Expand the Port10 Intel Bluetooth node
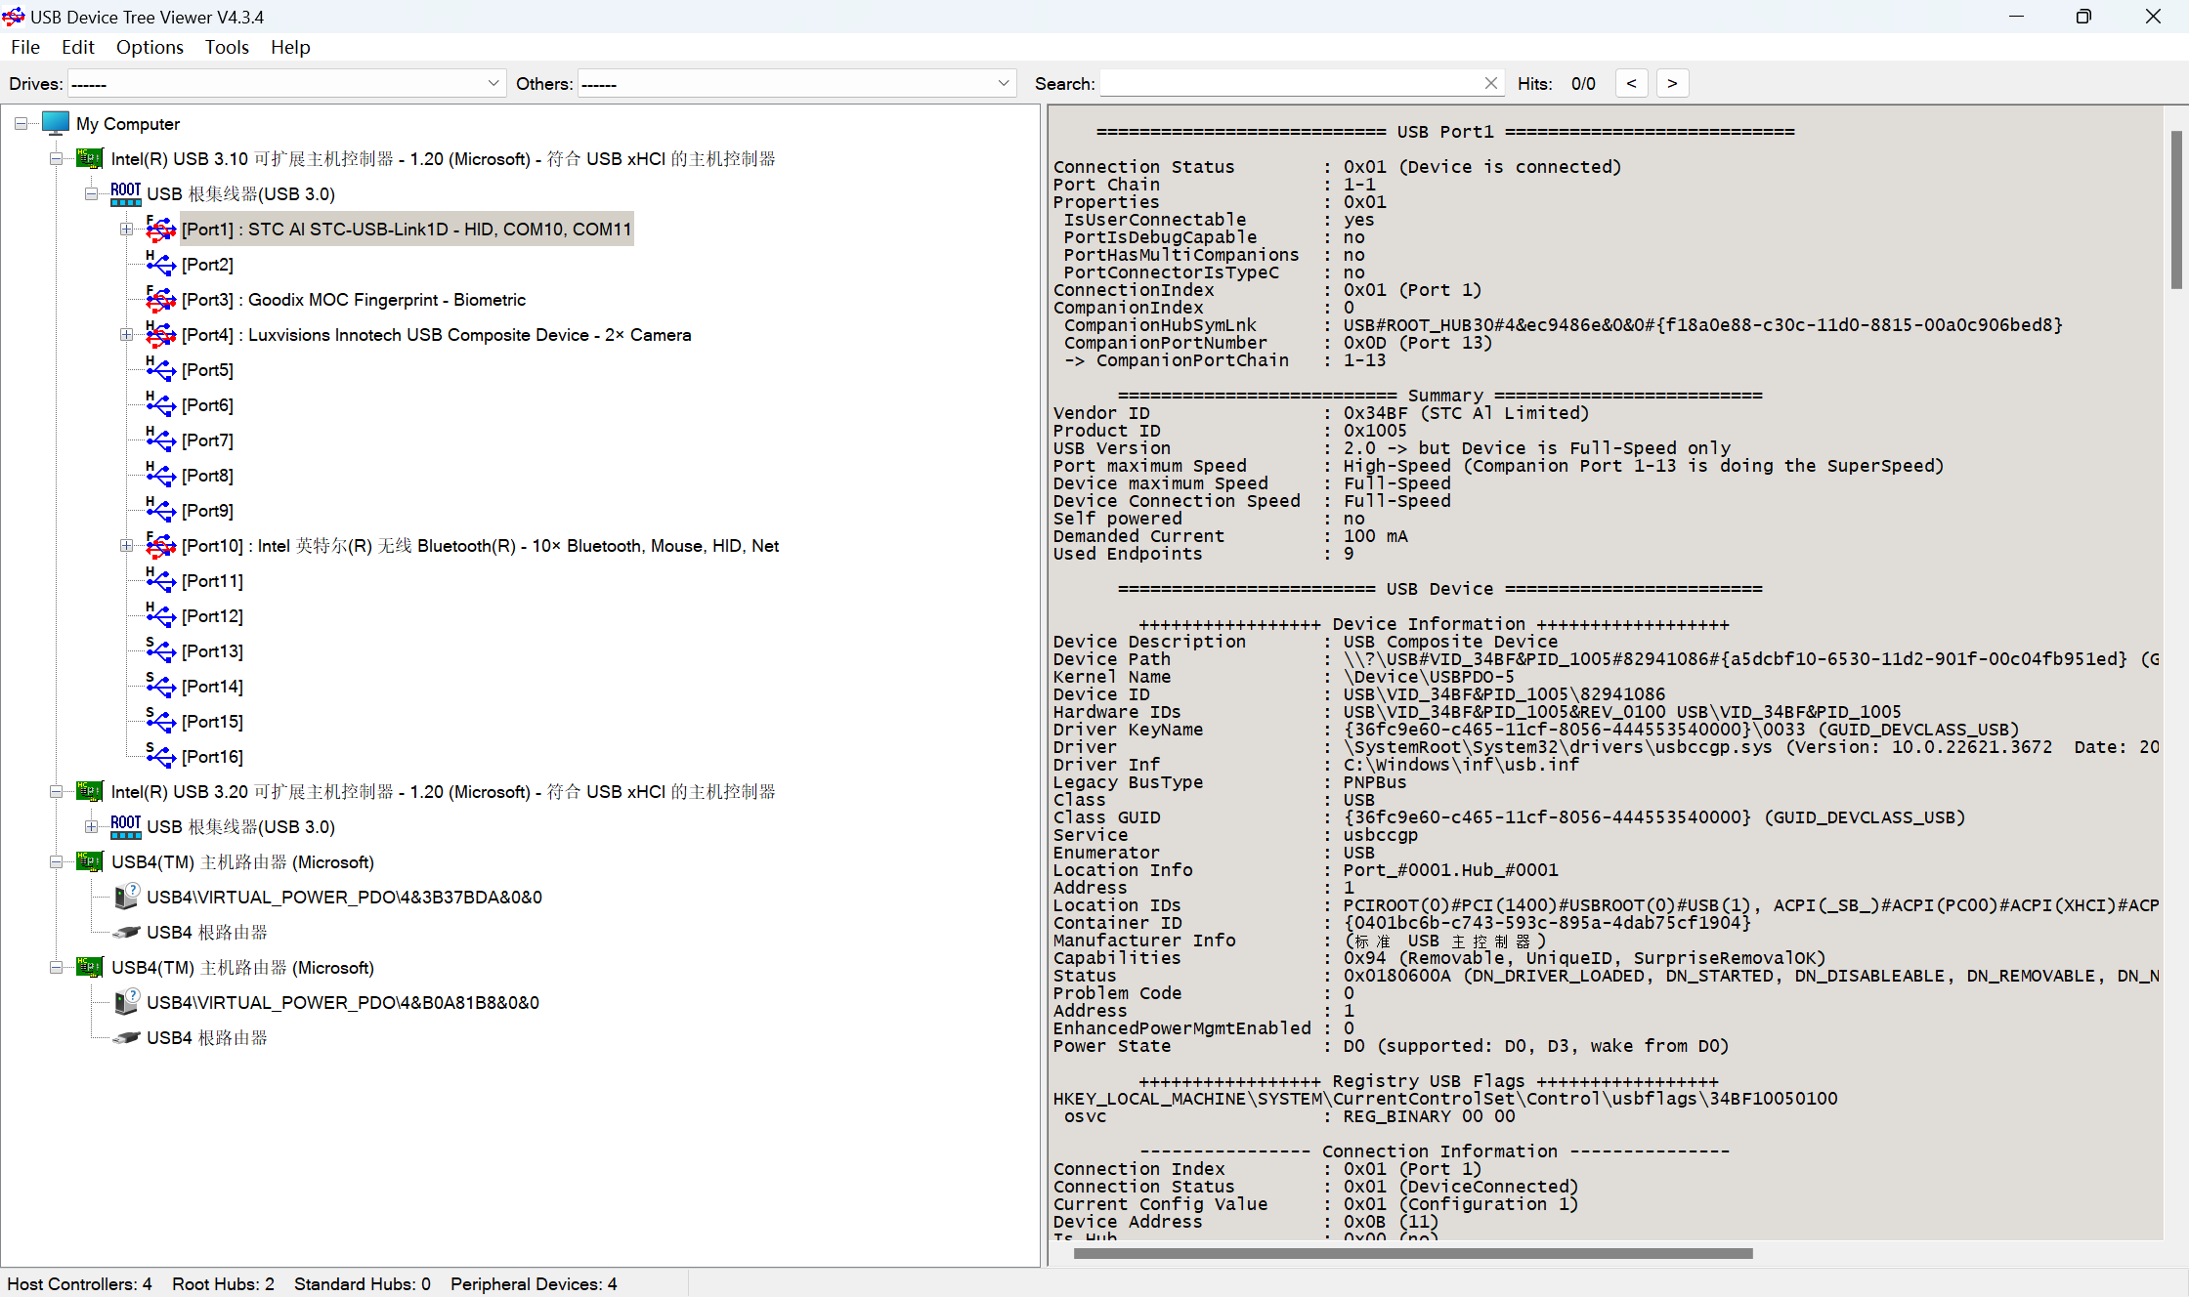This screenshot has height=1297, width=2189. 126,545
